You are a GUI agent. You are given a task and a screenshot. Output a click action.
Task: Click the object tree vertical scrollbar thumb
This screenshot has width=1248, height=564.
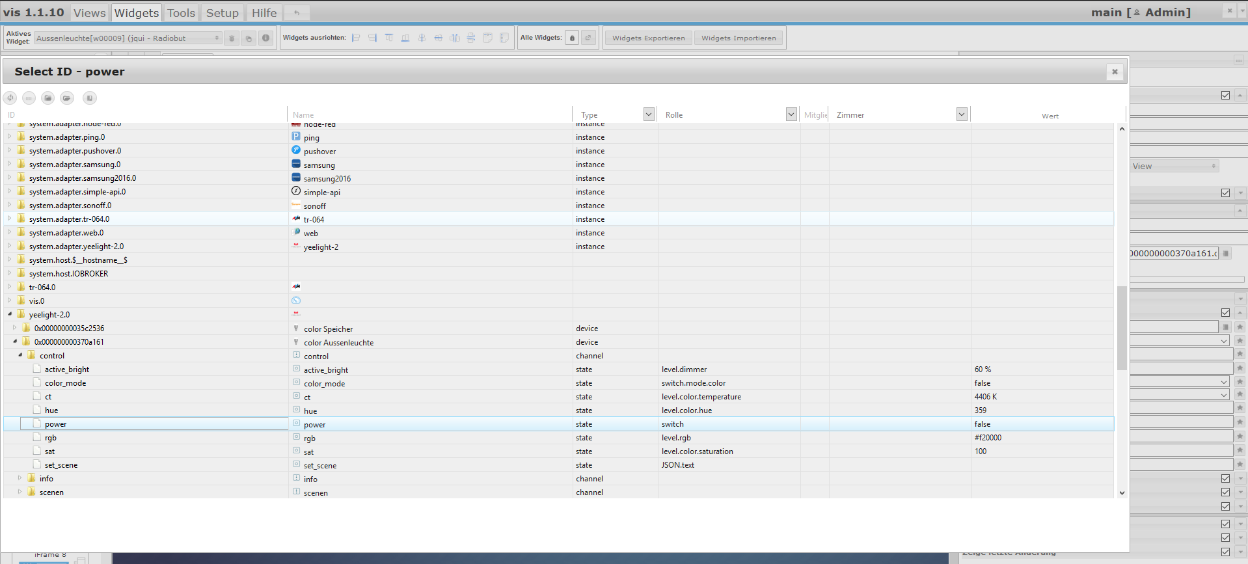point(1122,328)
